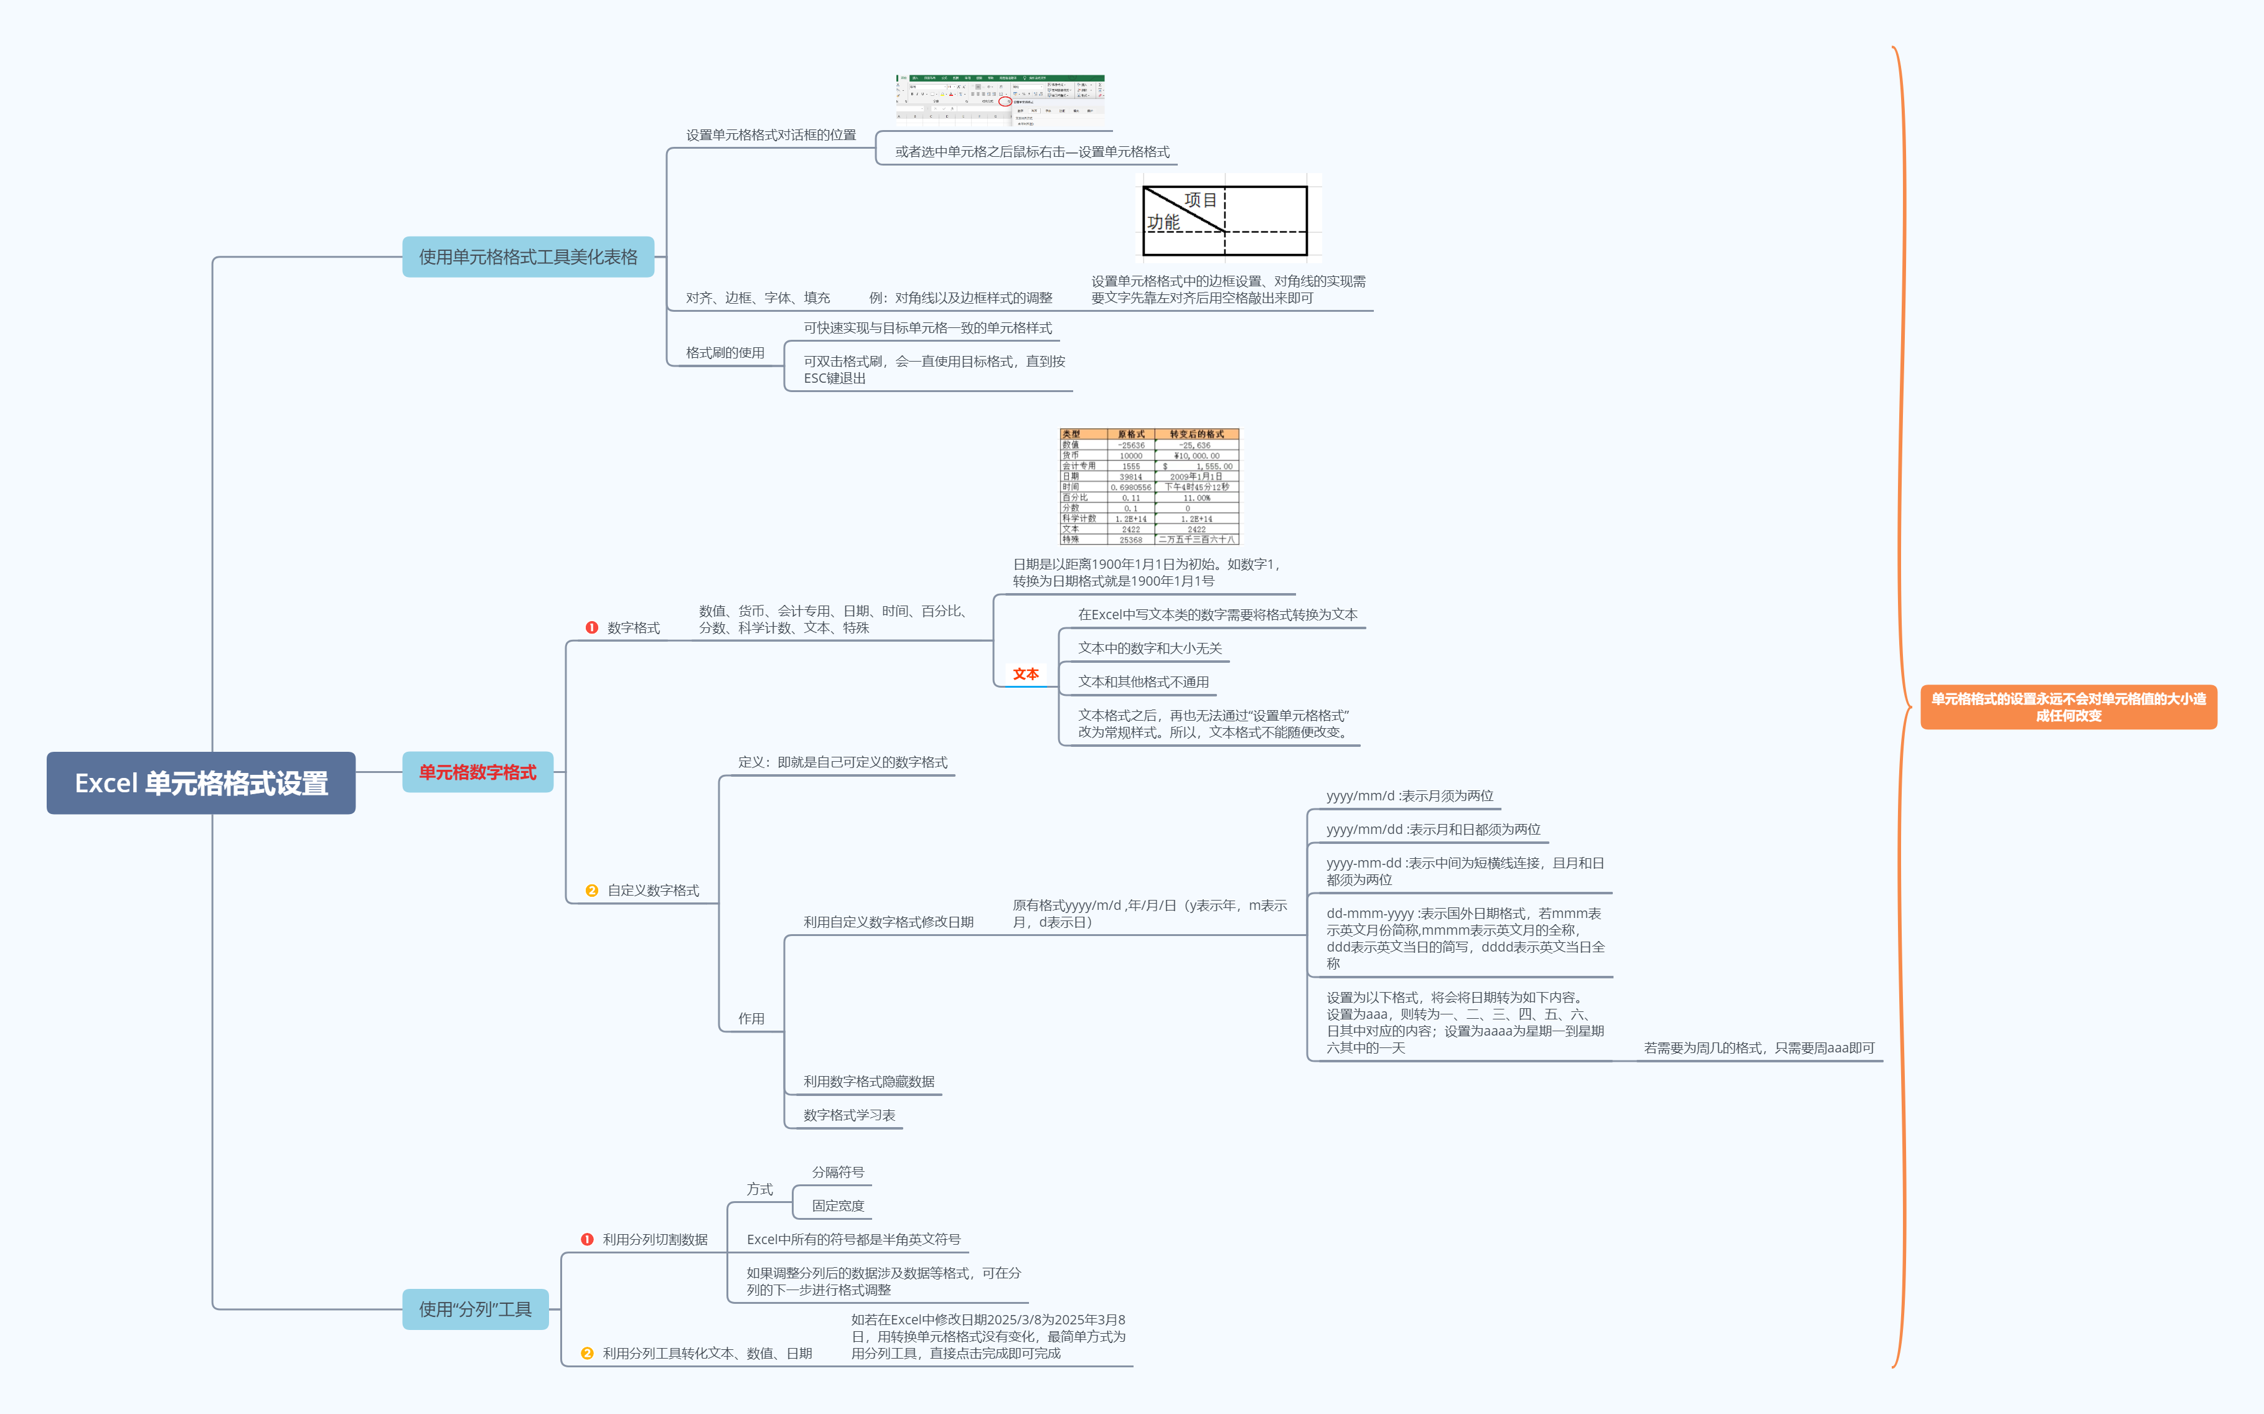This screenshot has width=2264, height=1414.
Task: Click orange priority-2 marker beside 自定义数字格式
Action: point(592,891)
